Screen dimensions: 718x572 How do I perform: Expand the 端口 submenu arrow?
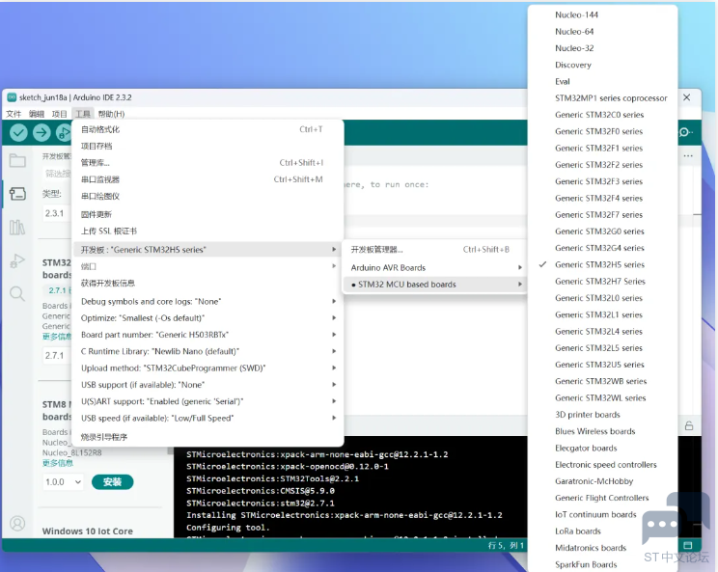pyautogui.click(x=334, y=266)
